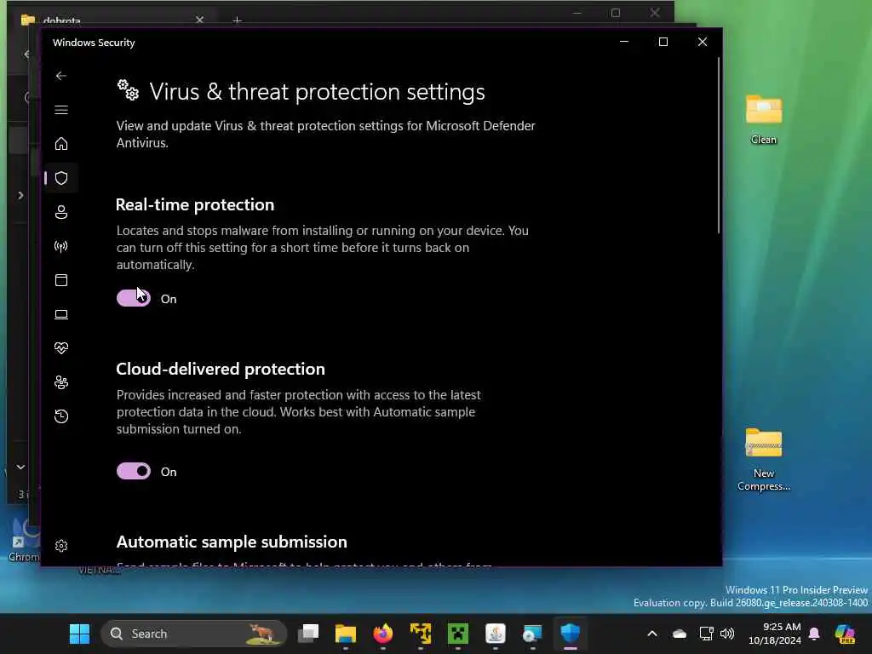Image resolution: width=872 pixels, height=654 pixels.
Task: Go back with the arrow in Windows Security
Action: (x=61, y=76)
